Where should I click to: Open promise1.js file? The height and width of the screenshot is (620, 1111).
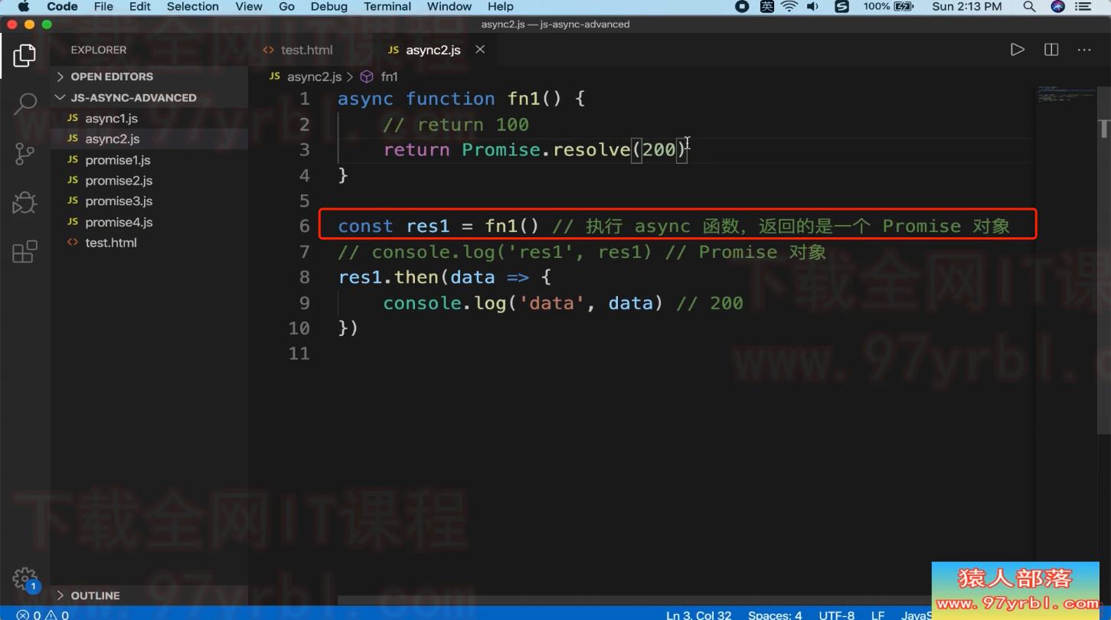117,160
